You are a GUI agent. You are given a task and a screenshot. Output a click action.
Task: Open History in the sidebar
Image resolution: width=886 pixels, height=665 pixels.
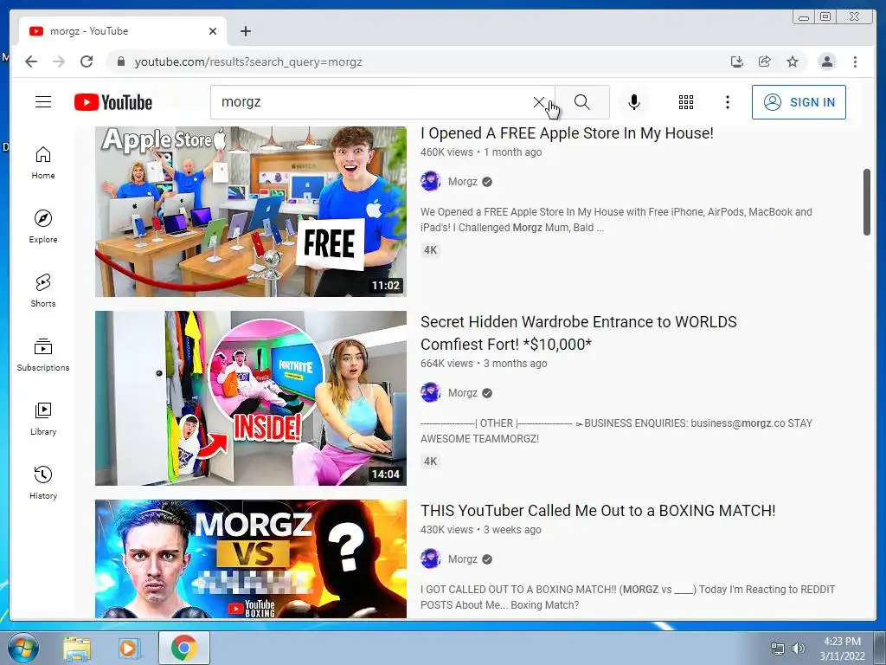[43, 482]
